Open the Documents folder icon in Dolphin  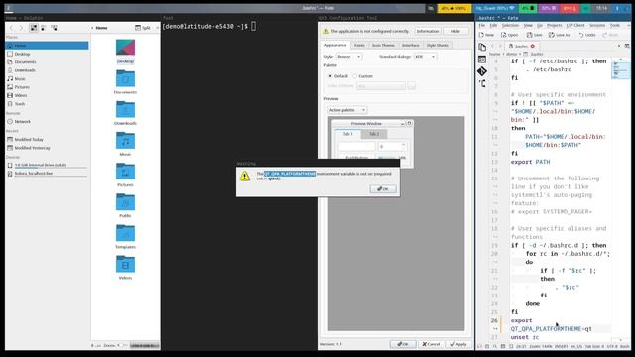point(125,78)
